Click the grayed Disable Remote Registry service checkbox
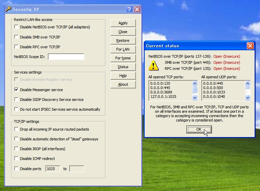The width and height of the screenshot is (260, 191). click(16, 80)
